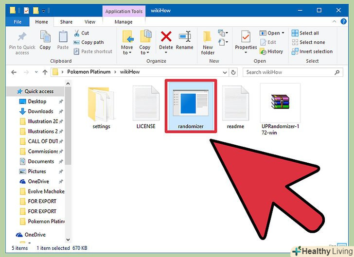354x257 pixels.
Task: Open Help via the blue question icon
Action: pyautogui.click(x=343, y=21)
